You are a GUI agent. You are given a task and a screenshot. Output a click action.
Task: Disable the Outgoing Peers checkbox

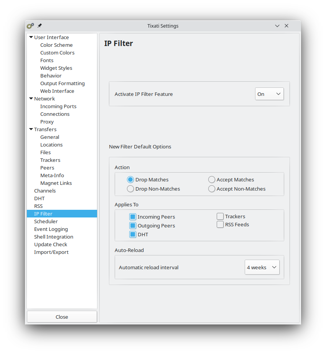coord(132,226)
